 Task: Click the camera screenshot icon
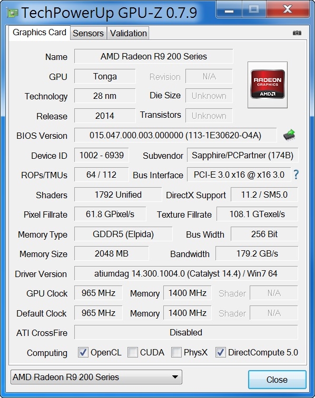(x=297, y=33)
